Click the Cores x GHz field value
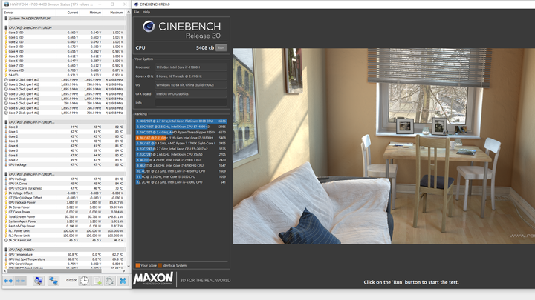535x300 pixels. pos(191,76)
